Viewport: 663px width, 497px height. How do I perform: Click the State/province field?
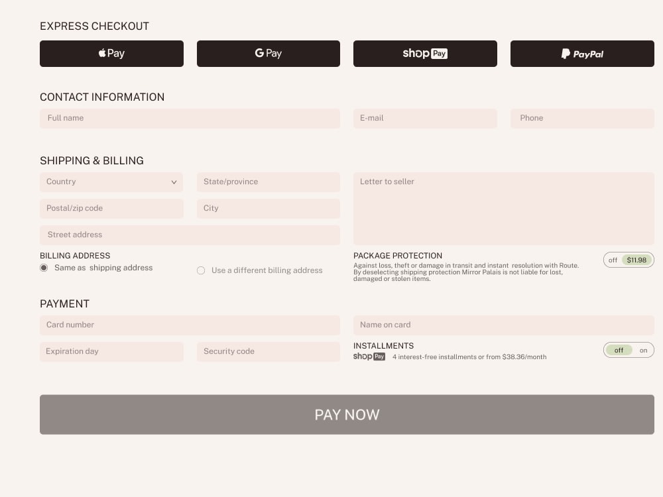tap(269, 182)
